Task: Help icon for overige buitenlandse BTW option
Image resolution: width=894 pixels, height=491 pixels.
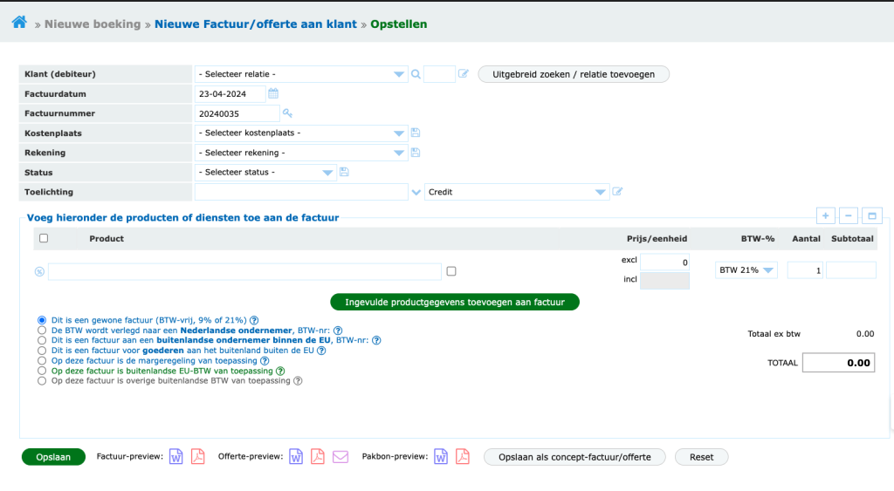Action: 298,380
